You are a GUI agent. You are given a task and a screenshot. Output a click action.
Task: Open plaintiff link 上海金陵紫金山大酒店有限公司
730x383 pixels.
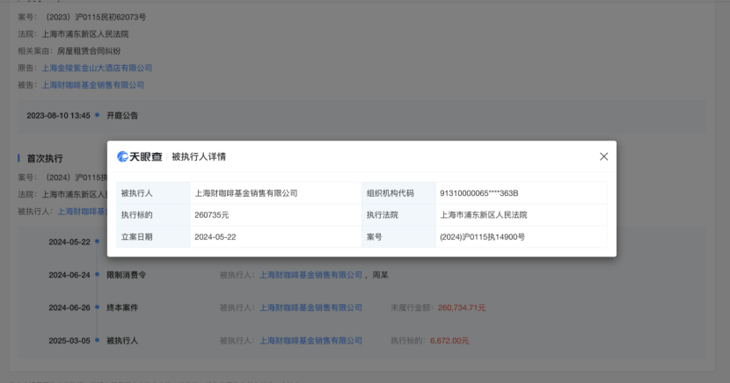pyautogui.click(x=97, y=68)
